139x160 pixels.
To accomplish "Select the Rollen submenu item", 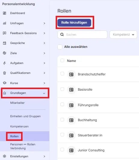I will pyautogui.click(x=14, y=136).
